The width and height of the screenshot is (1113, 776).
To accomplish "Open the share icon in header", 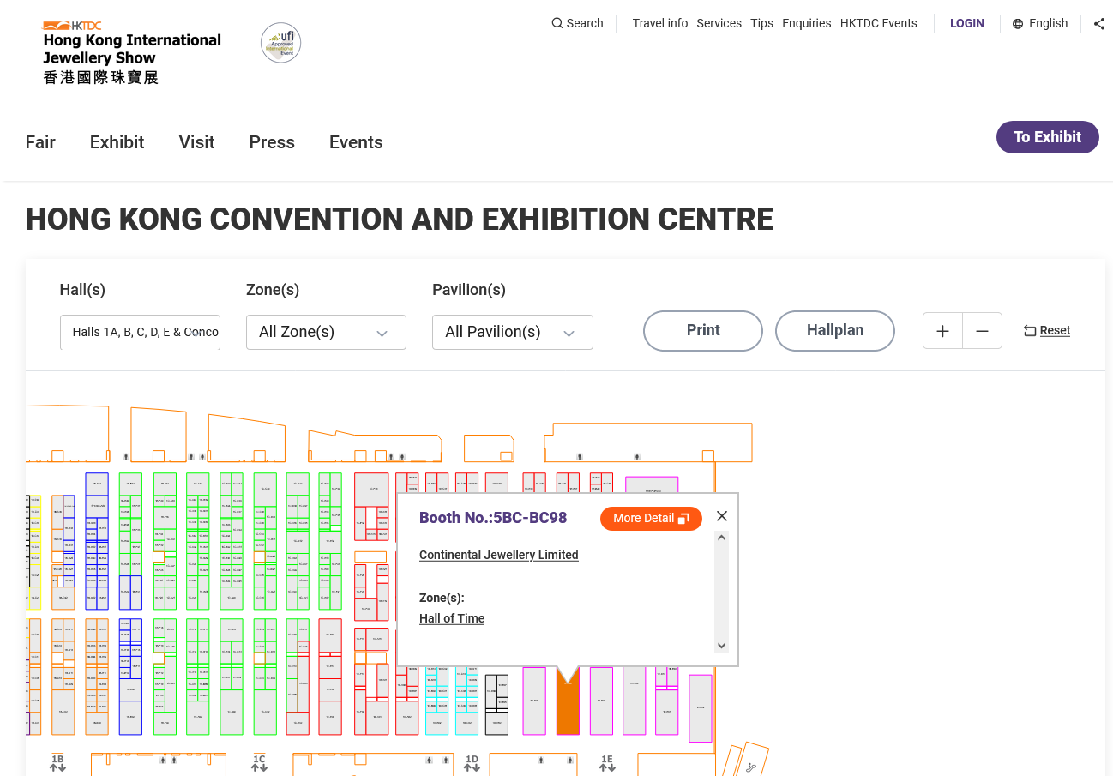I will click(x=1099, y=24).
